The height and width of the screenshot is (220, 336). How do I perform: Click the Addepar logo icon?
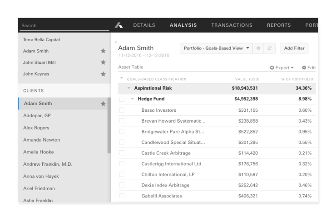click(119, 25)
